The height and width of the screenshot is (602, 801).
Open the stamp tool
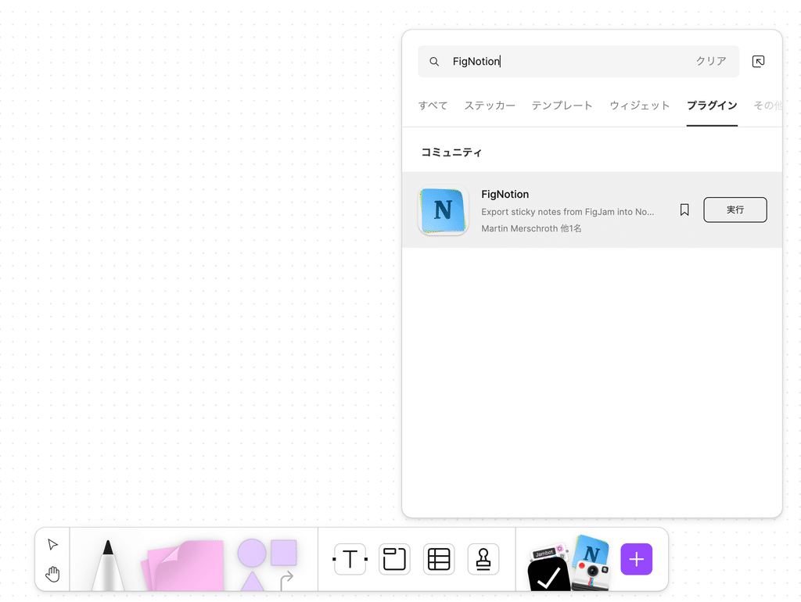483,559
